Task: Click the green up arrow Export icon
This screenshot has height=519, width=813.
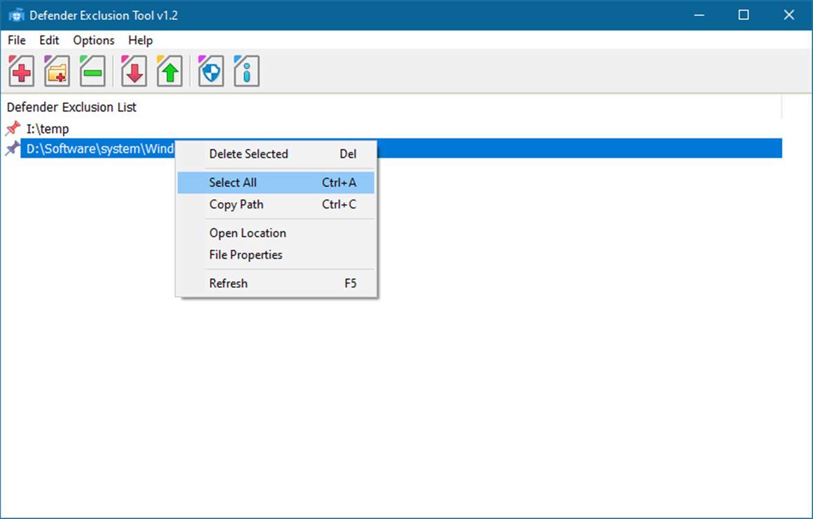Action: tap(169, 71)
